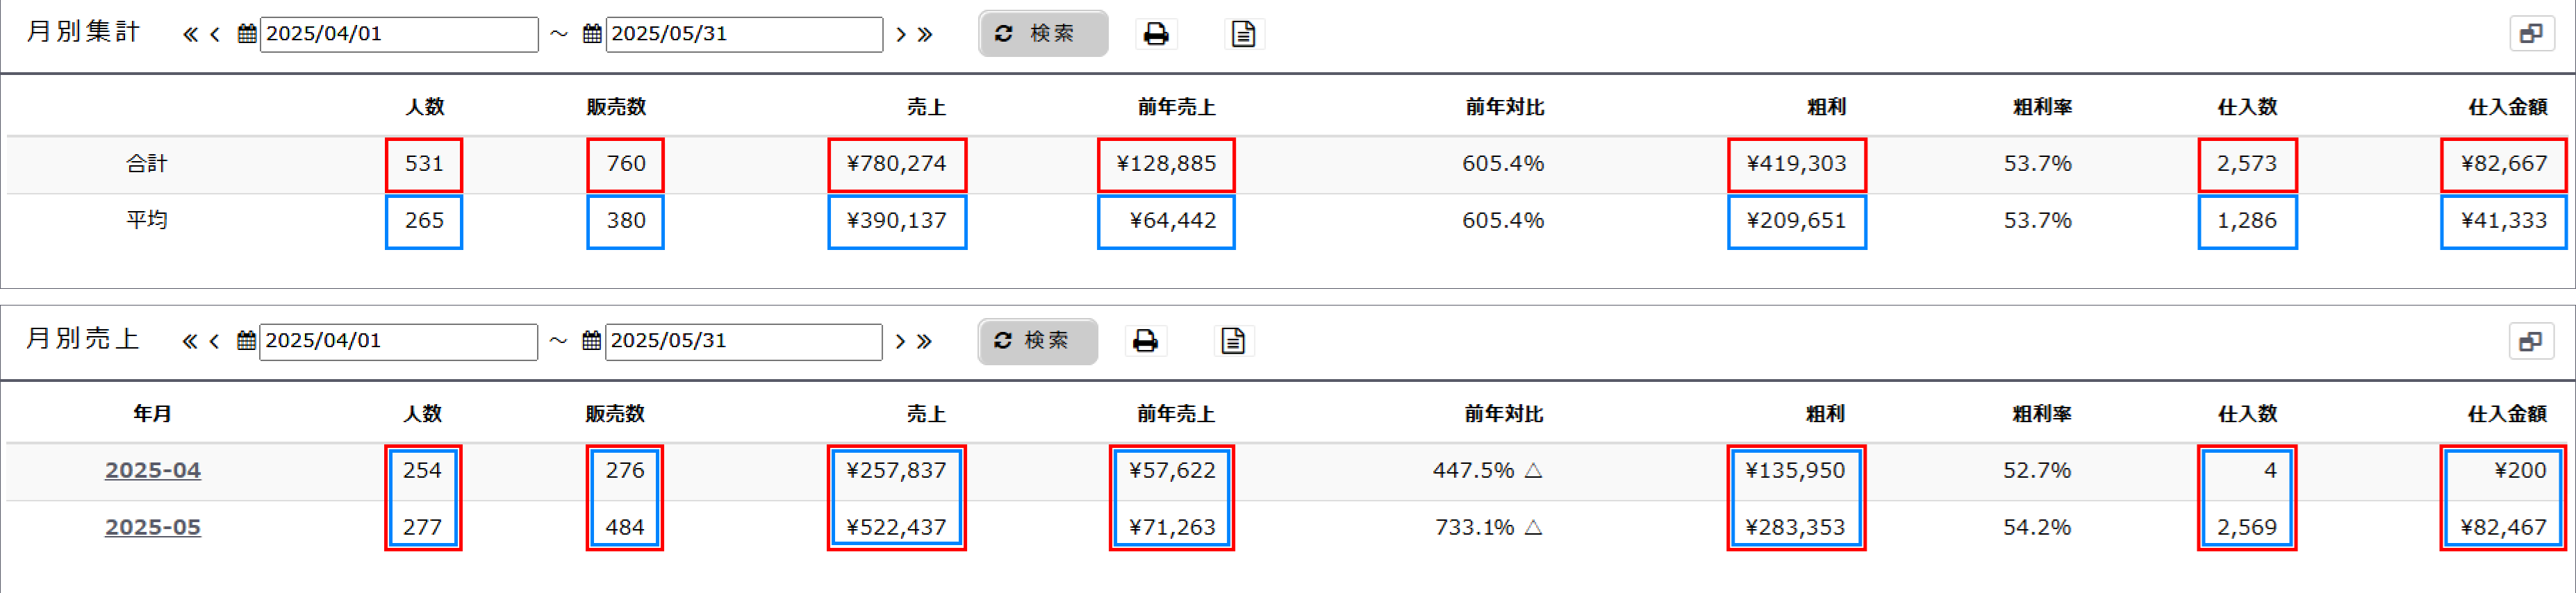Jump back a period with the « arrow in 月別集計
The height and width of the screenshot is (593, 2576).
point(190,33)
